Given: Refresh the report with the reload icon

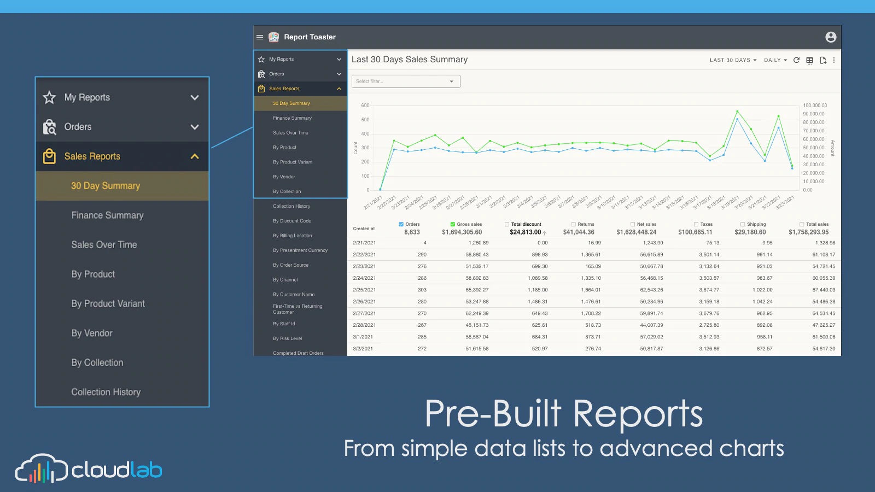Looking at the screenshot, I should coord(796,60).
